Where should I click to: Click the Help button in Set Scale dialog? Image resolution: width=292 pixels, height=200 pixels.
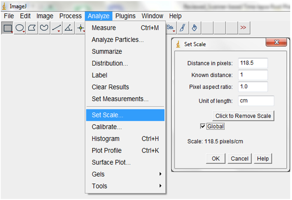coord(263,159)
